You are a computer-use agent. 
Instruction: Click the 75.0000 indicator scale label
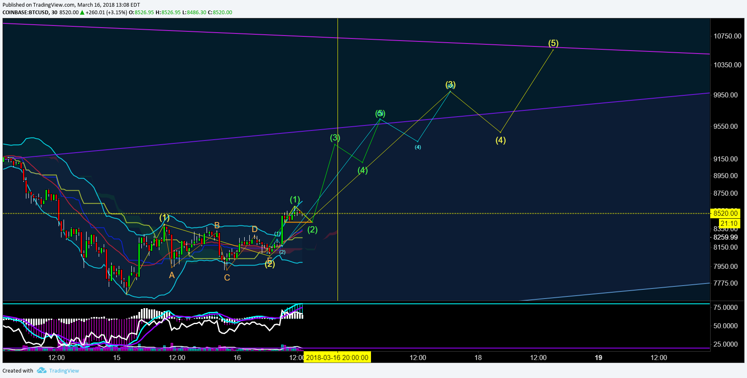click(726, 307)
